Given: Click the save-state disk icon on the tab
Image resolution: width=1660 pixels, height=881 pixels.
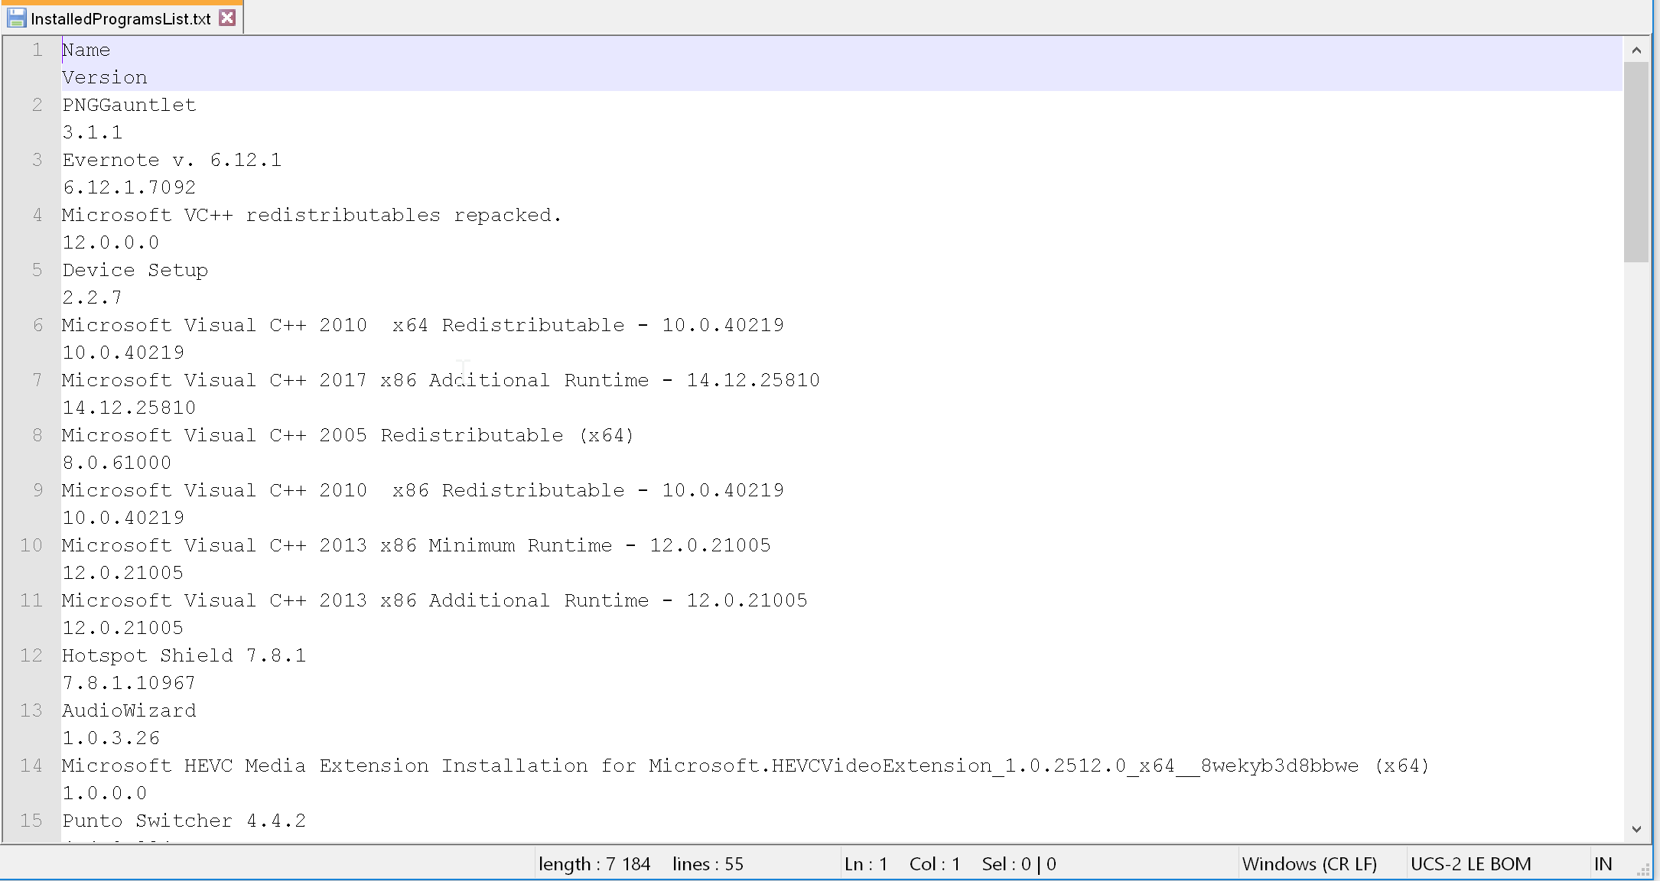Looking at the screenshot, I should click(x=16, y=18).
